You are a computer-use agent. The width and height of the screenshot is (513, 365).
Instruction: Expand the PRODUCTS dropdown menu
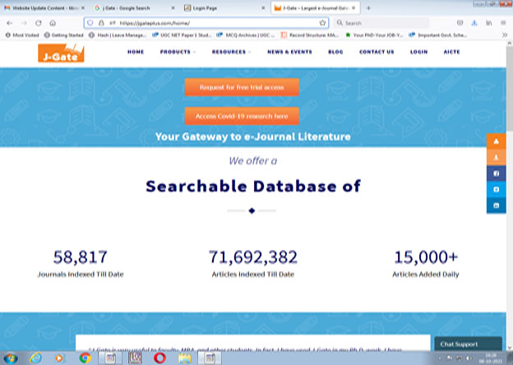click(x=178, y=52)
